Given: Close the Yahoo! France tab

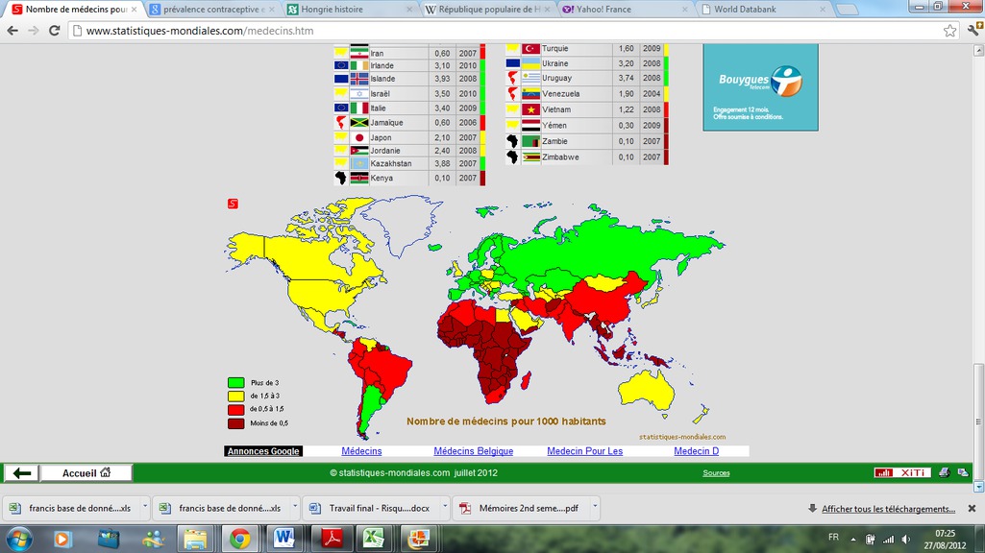Looking at the screenshot, I should (x=685, y=10).
